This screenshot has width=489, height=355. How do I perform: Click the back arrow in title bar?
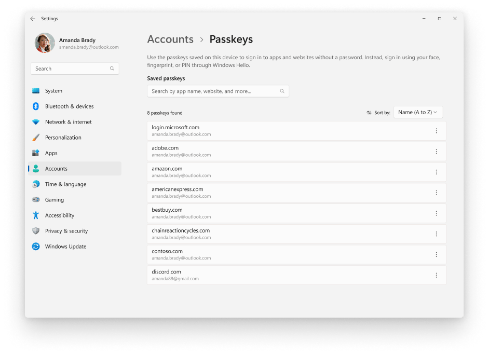[33, 19]
